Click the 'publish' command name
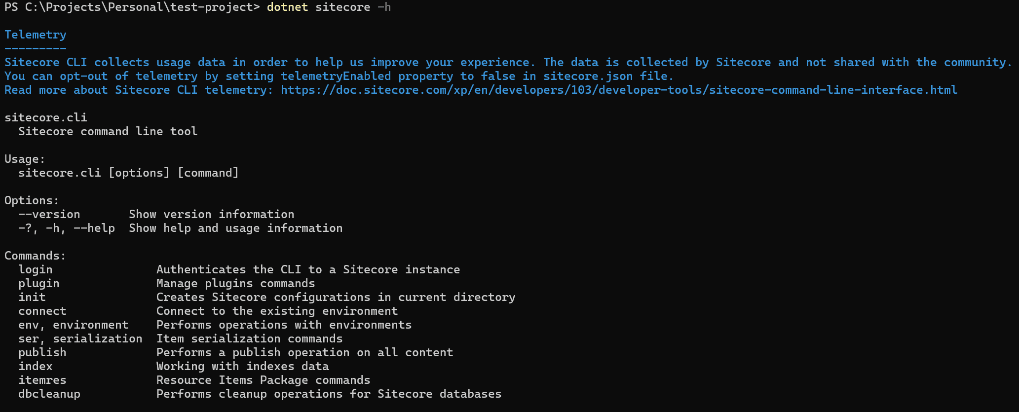The width and height of the screenshot is (1019, 412). click(42, 352)
